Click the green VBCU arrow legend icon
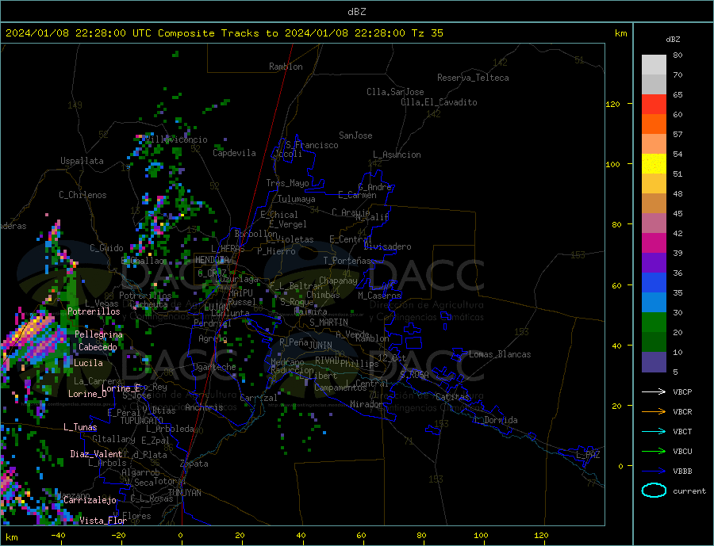This screenshot has width=714, height=546. tap(654, 452)
